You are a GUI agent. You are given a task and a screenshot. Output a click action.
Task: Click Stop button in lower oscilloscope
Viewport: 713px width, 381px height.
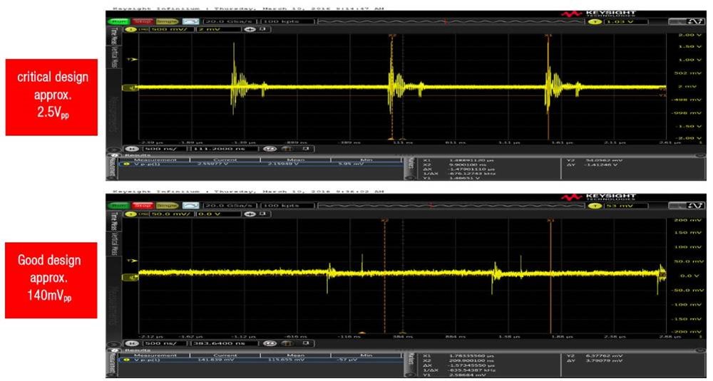click(x=143, y=206)
